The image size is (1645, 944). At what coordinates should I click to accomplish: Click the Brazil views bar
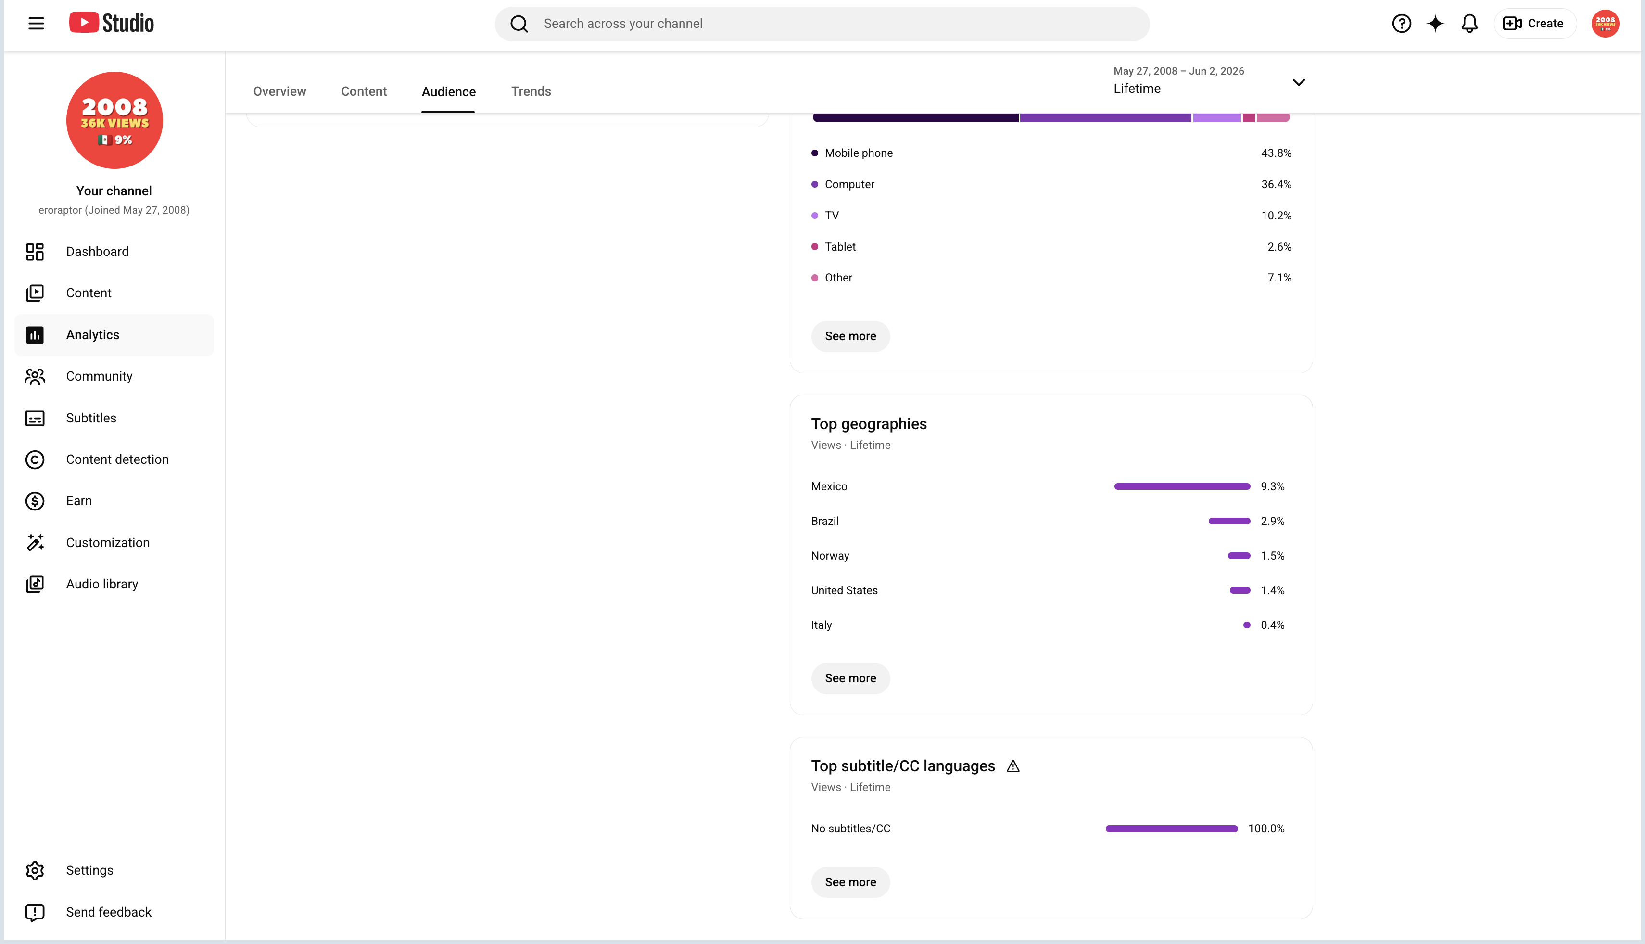tap(1229, 521)
